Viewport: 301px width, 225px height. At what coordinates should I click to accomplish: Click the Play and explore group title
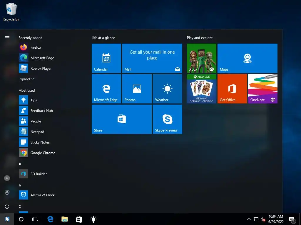point(200,38)
